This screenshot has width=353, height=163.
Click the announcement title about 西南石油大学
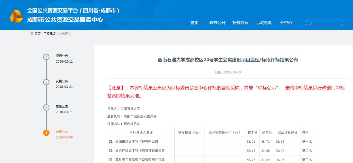[228, 60]
